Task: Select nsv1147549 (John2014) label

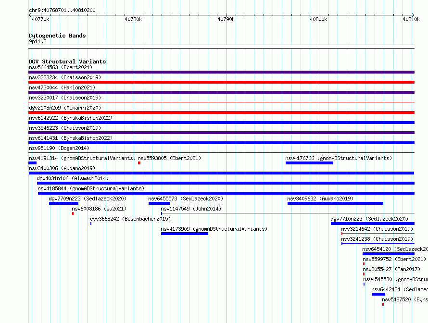Action: (191, 209)
